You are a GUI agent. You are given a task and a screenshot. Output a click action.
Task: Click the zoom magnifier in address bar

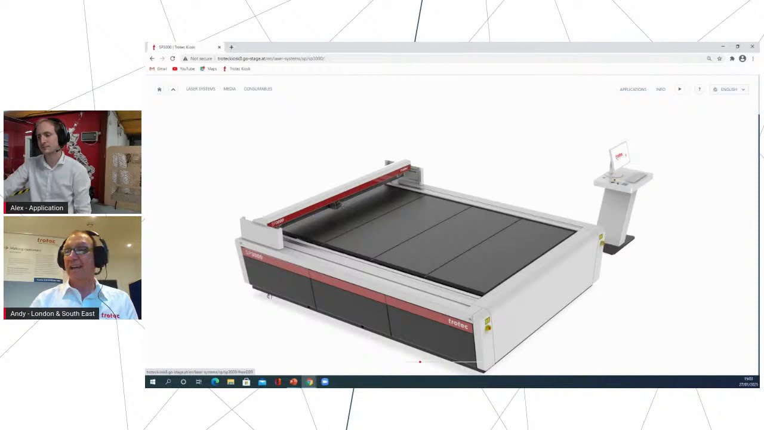point(709,59)
